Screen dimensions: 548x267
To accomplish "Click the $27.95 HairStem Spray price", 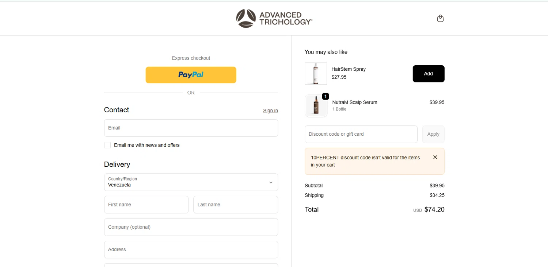I will (339, 77).
